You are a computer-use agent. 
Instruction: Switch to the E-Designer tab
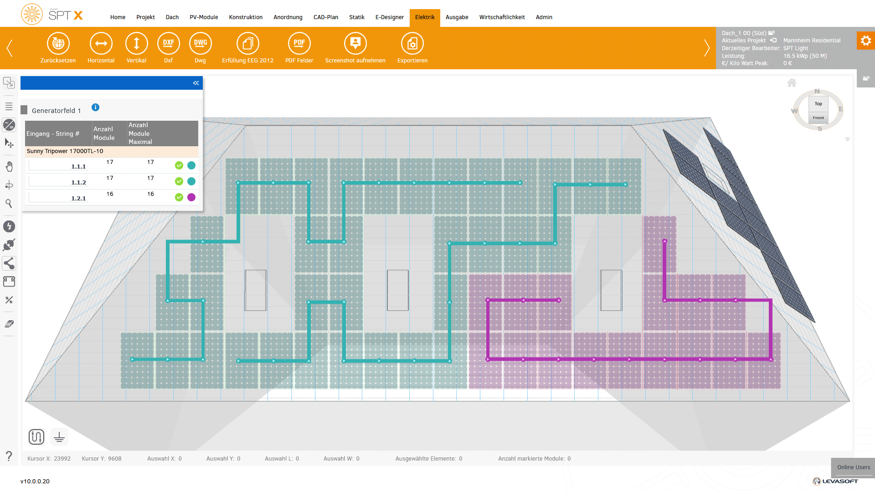389,17
